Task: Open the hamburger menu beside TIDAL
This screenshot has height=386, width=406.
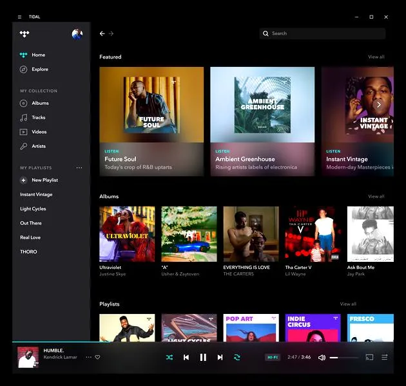Action: [x=19, y=17]
